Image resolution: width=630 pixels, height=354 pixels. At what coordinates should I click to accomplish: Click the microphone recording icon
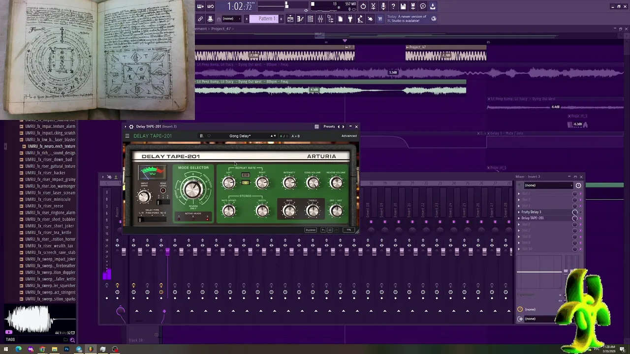click(x=383, y=6)
